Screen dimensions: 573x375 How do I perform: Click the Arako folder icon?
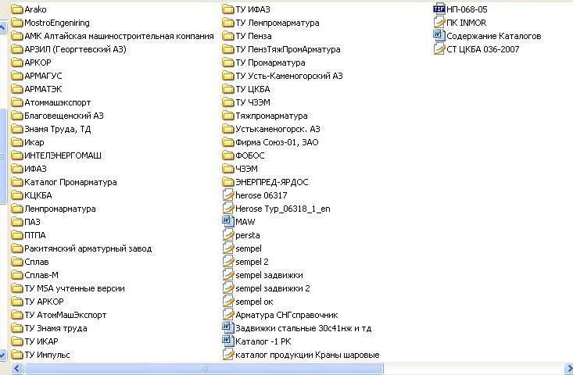pos(17,9)
